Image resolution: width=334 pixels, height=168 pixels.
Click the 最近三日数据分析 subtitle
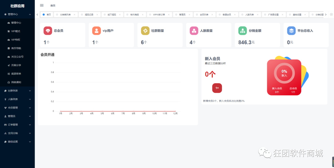pos(215,63)
